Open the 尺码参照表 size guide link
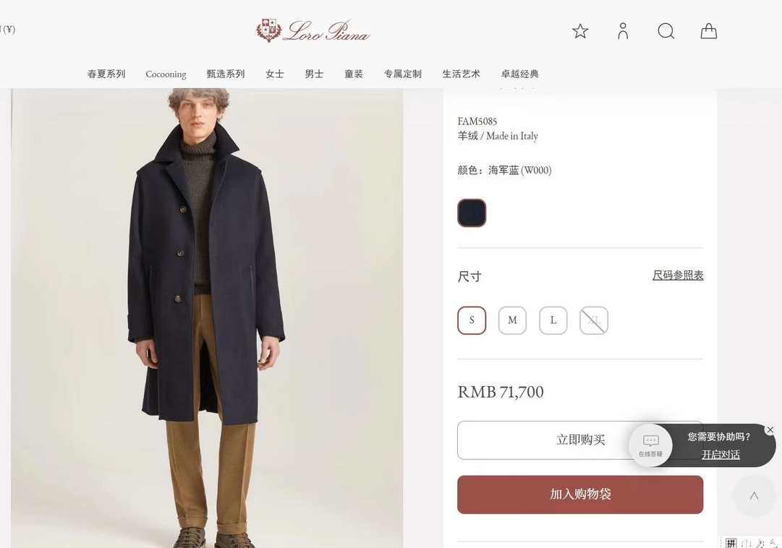782x548 pixels. tap(678, 275)
